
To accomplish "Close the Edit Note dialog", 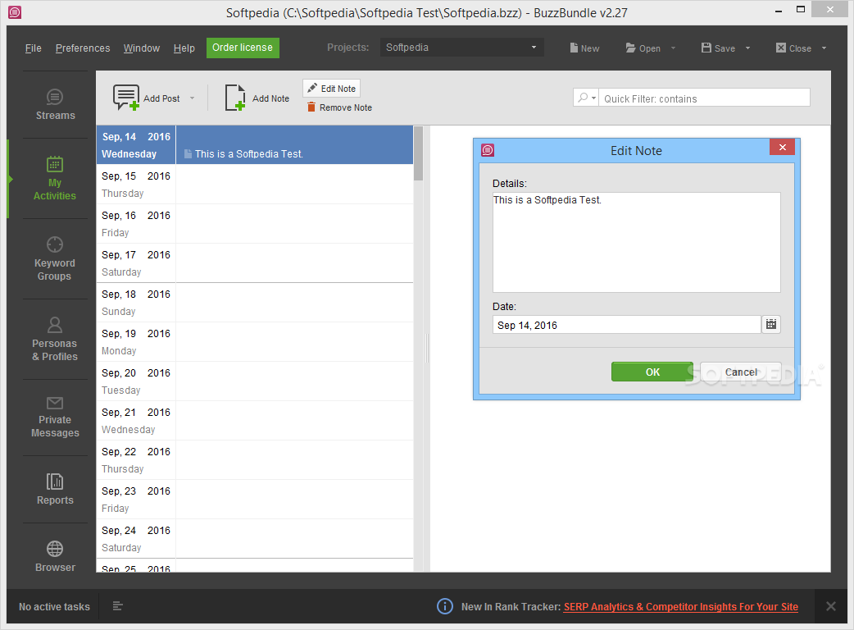I will 782,147.
